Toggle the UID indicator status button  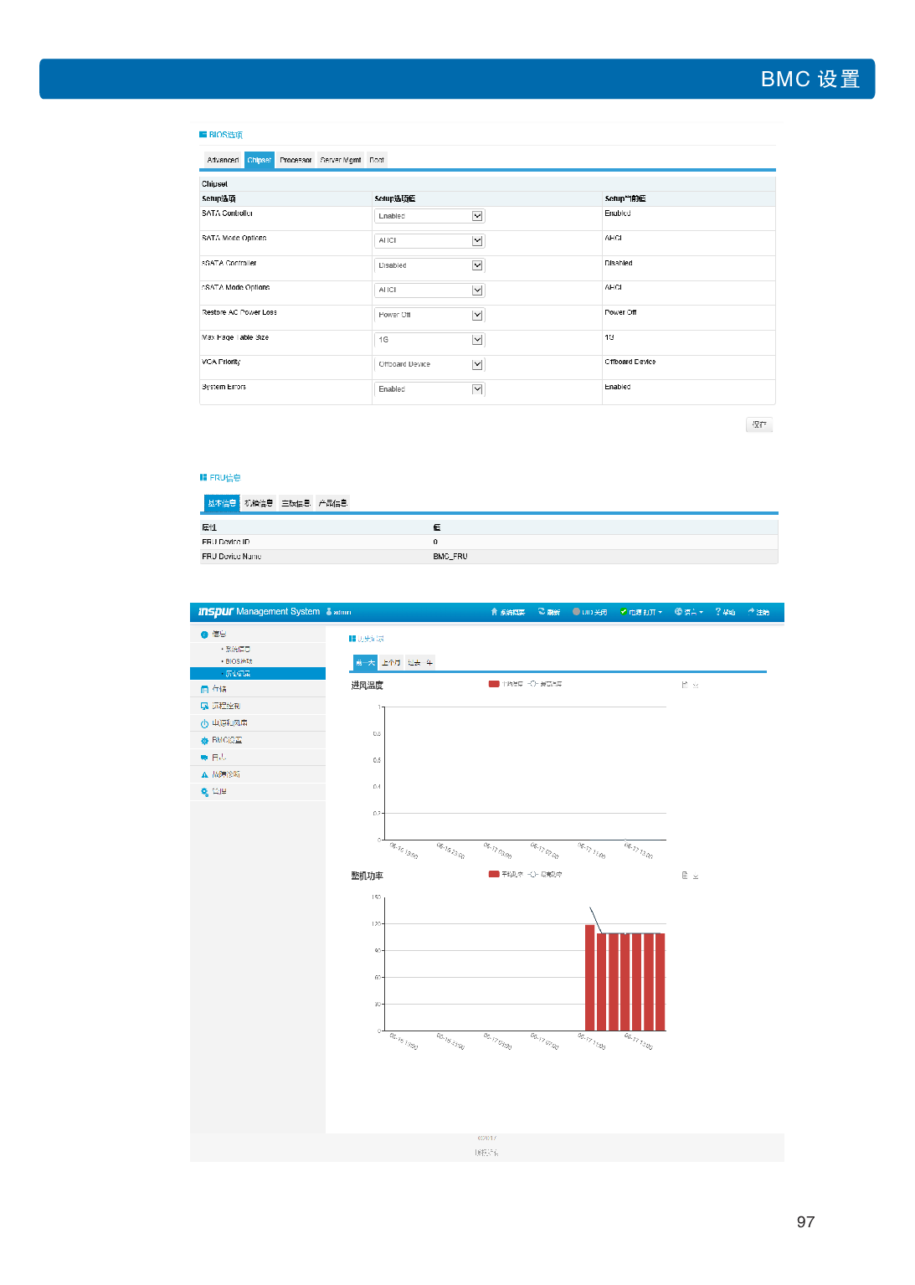tap(590, 612)
